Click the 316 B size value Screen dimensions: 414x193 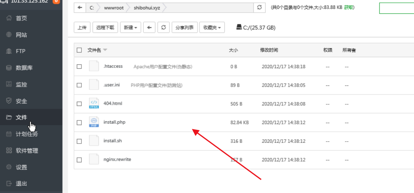[236, 141]
